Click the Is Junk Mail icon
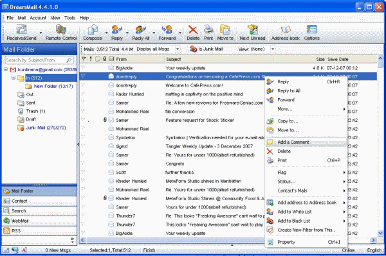The width and height of the screenshot is (386, 256). [x=193, y=49]
